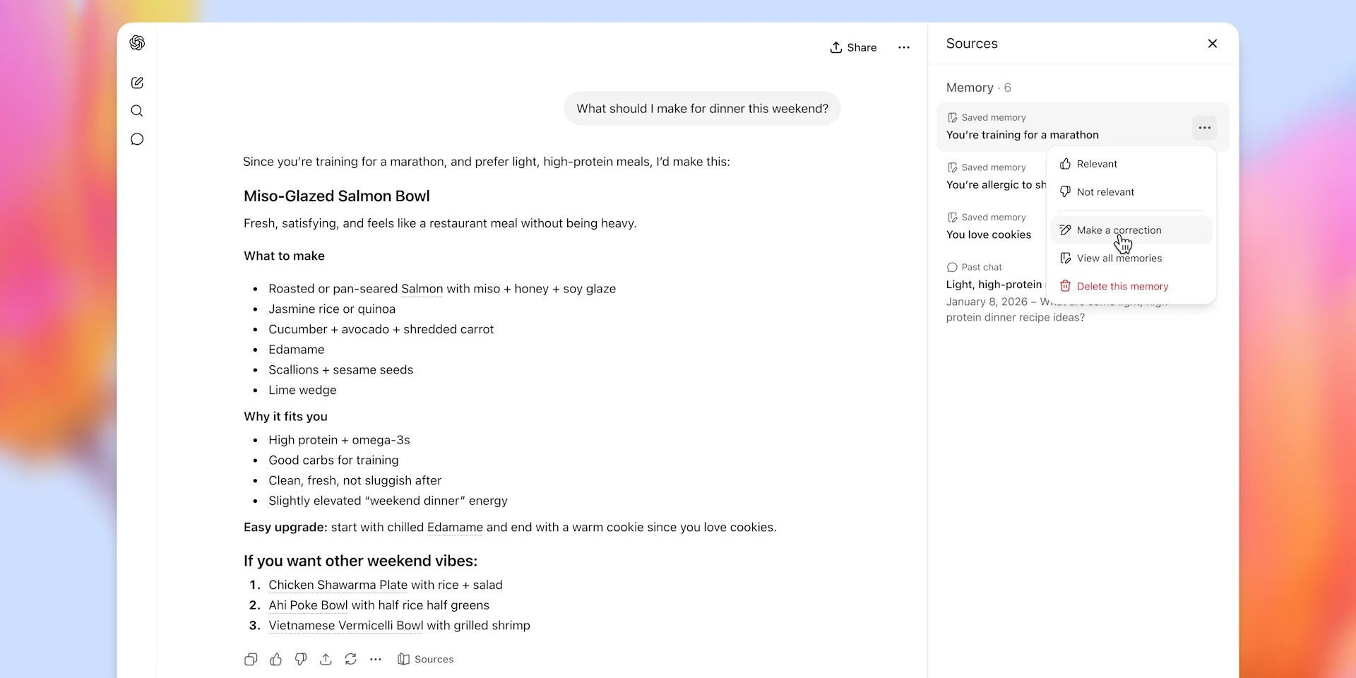
Task: Regenerate the response with the refresh icon
Action: pyautogui.click(x=350, y=659)
